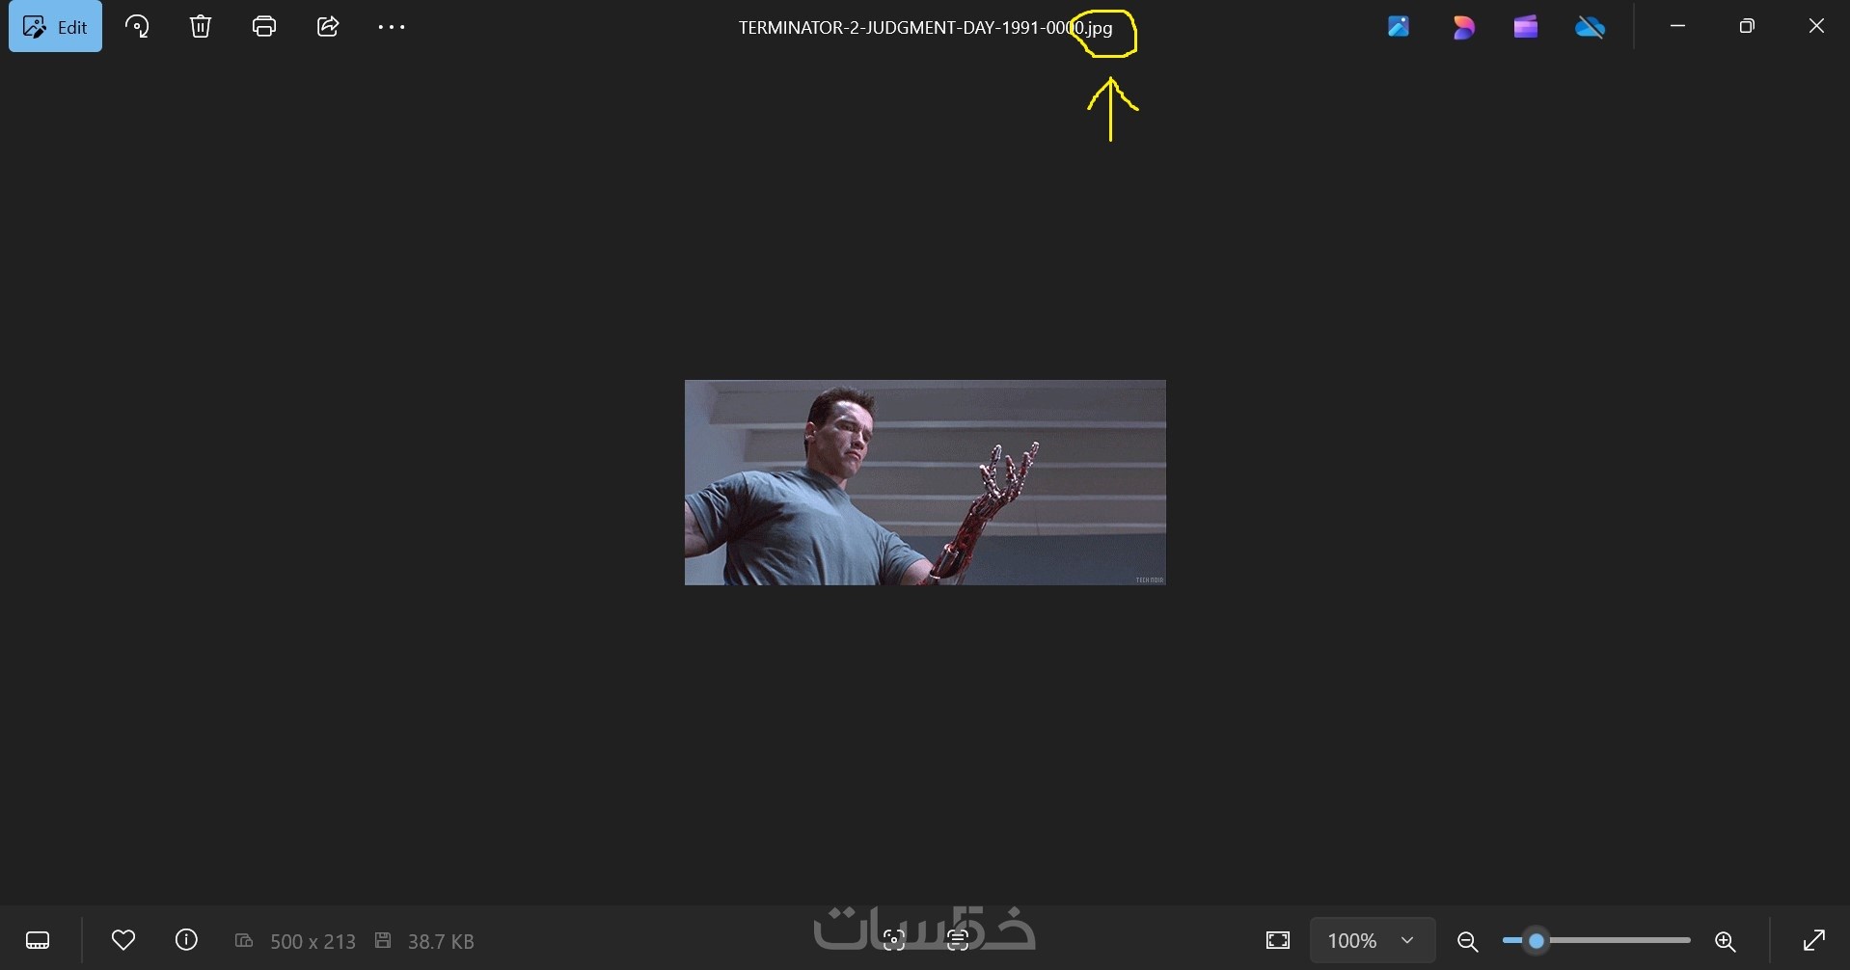Mark photo as favorite with heart icon

click(x=123, y=940)
